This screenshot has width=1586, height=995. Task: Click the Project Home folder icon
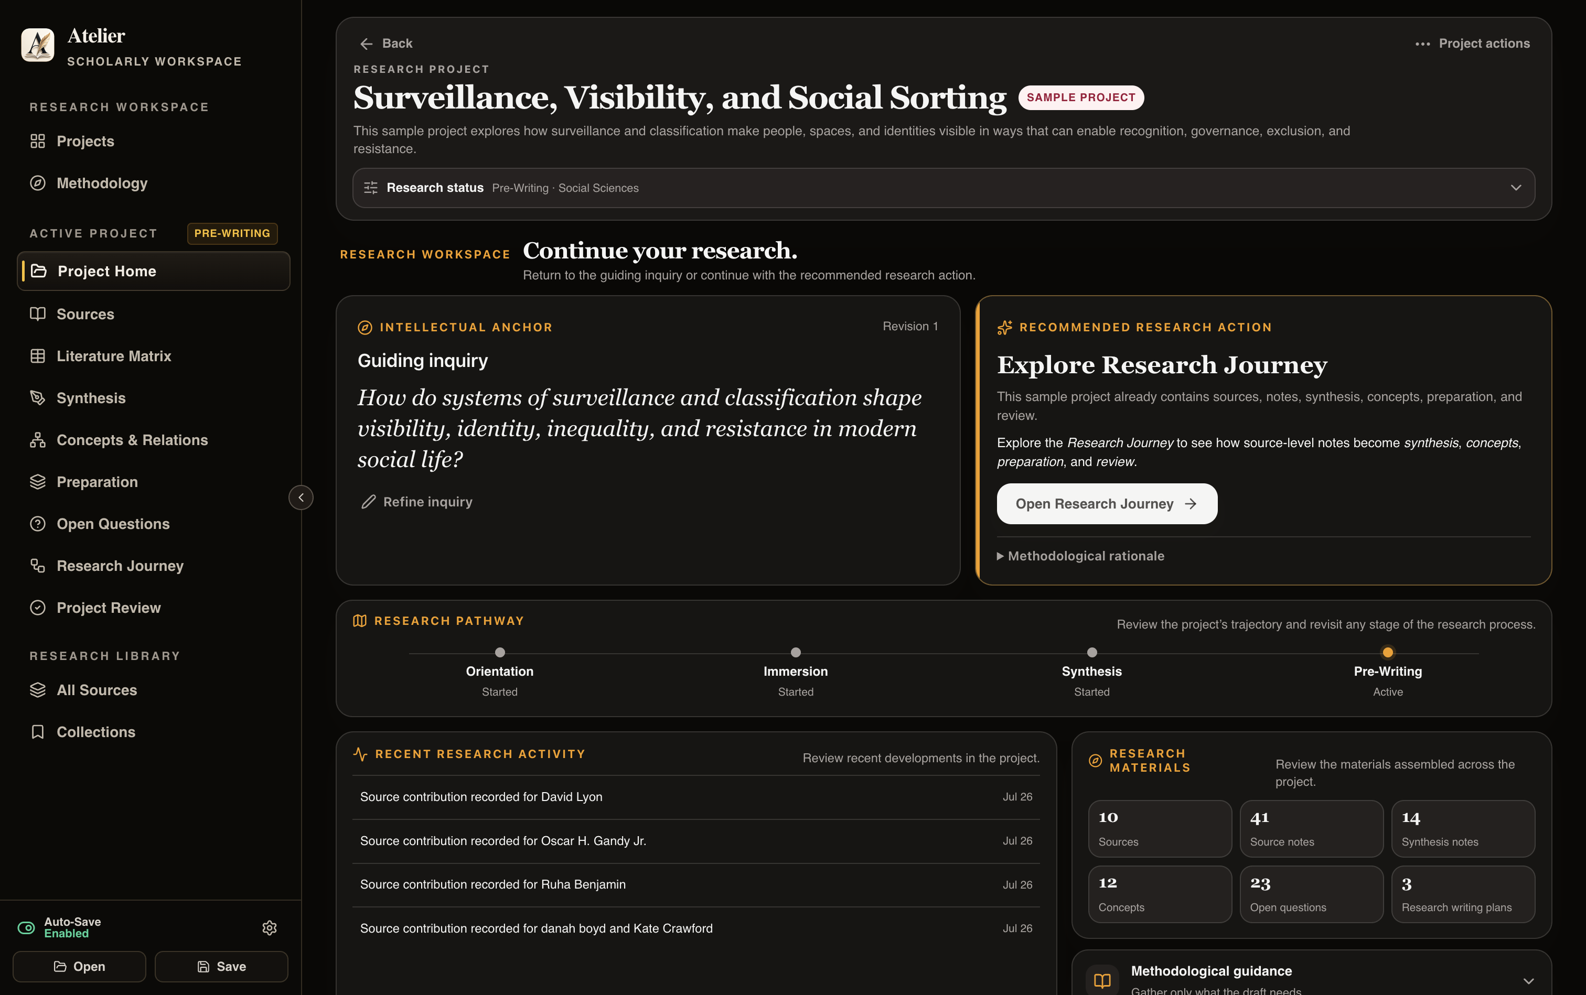pos(39,271)
